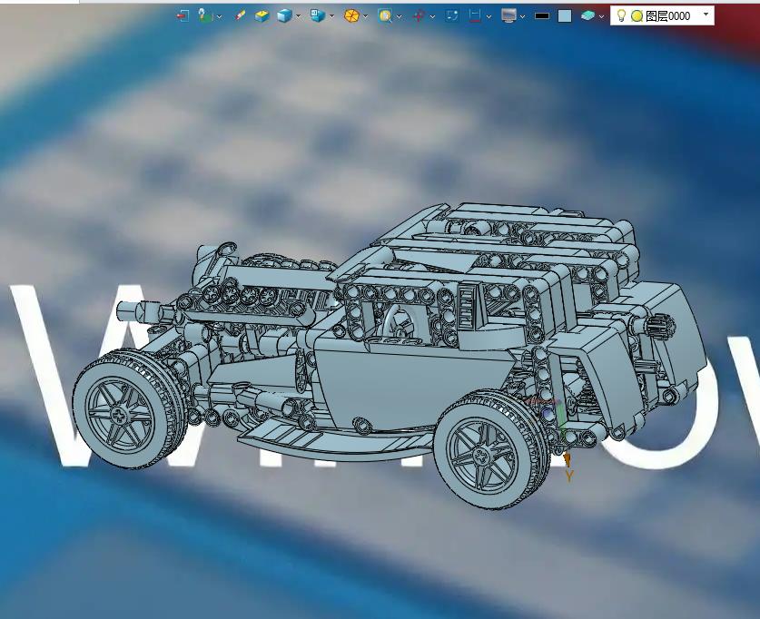
Task: Click the paint brush tool icon
Action: pos(240,16)
